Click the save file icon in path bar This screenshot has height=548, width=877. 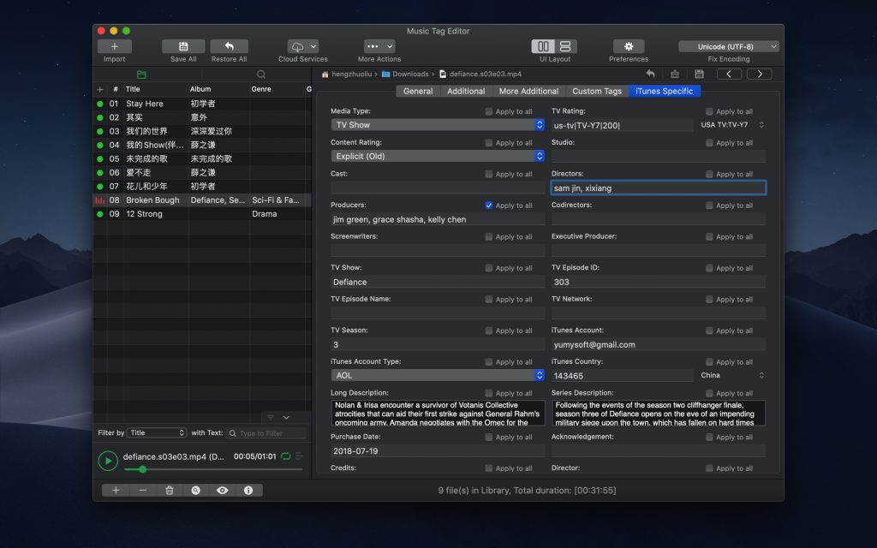699,74
